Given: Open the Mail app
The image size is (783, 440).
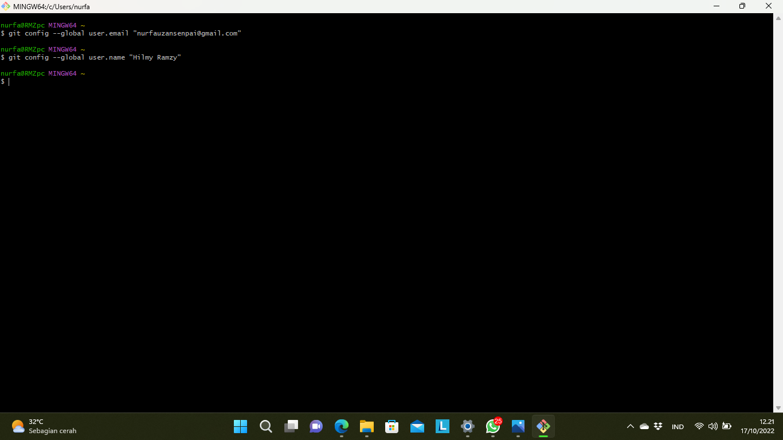Looking at the screenshot, I should pyautogui.click(x=417, y=426).
